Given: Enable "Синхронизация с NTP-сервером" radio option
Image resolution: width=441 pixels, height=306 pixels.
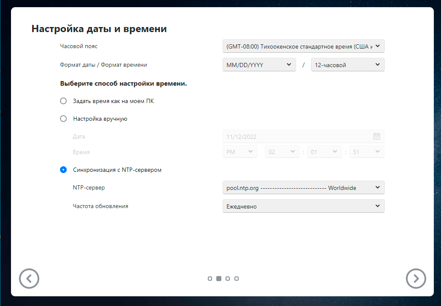Looking at the screenshot, I should coord(63,170).
